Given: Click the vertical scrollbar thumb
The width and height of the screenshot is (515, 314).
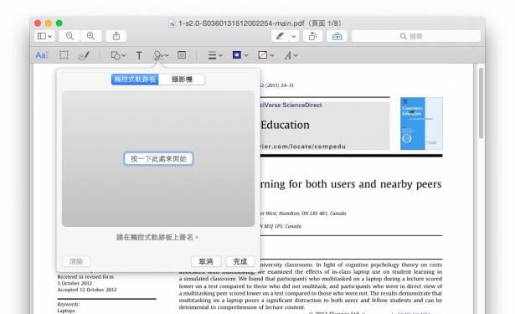Looking at the screenshot, I should click(482, 103).
